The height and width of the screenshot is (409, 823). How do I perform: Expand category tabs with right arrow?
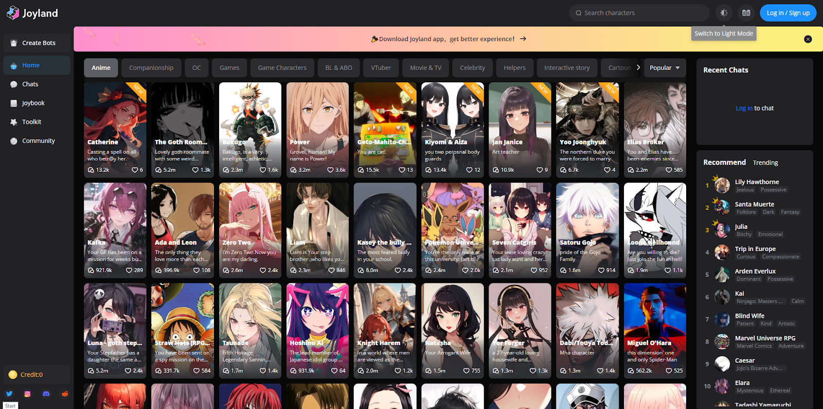(x=638, y=67)
